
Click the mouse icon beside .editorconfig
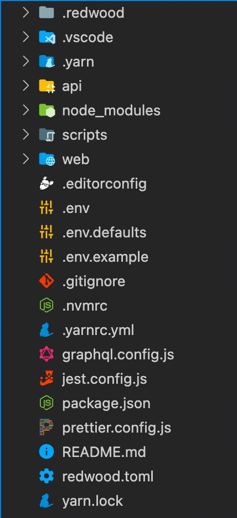pyautogui.click(x=47, y=184)
